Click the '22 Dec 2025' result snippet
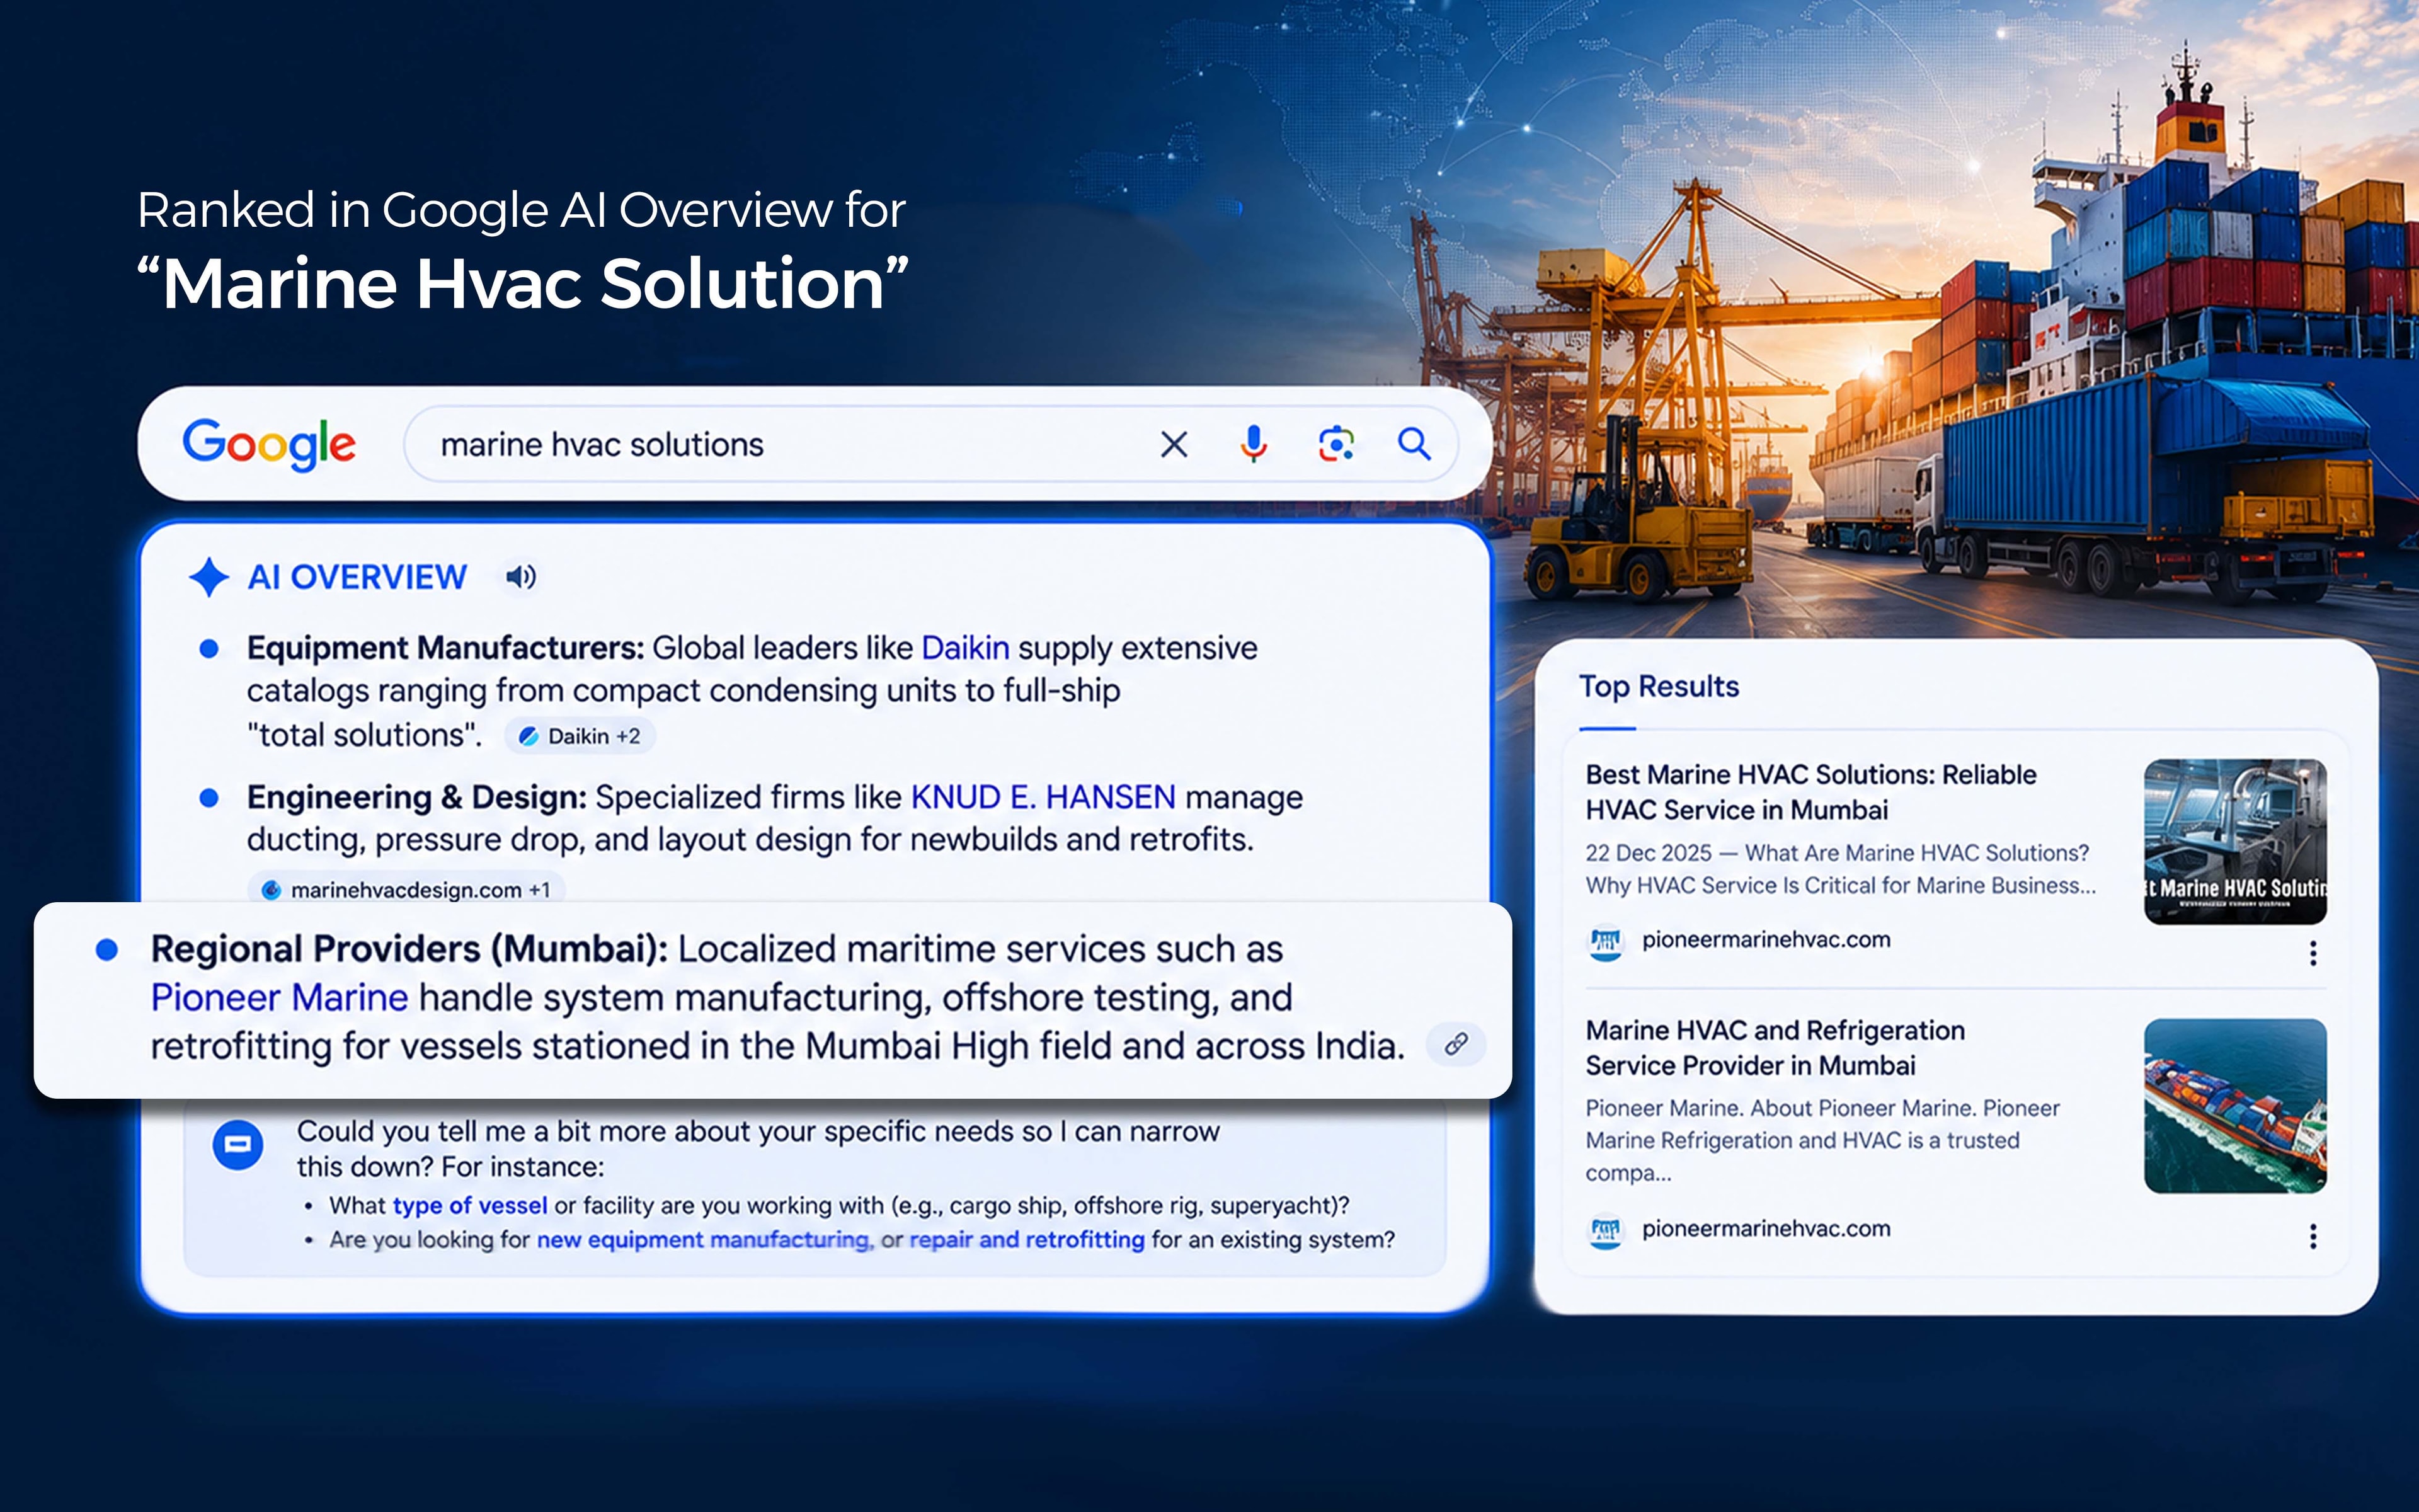The width and height of the screenshot is (2419, 1512). pyautogui.click(x=1840, y=869)
